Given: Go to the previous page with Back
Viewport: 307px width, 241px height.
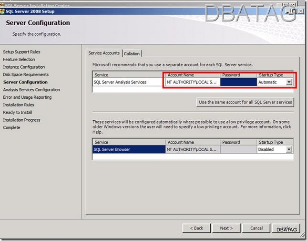Looking at the screenshot, I should click(x=196, y=228).
